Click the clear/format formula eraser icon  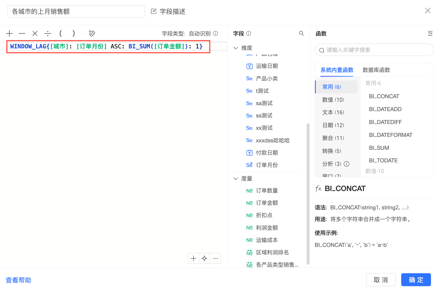tap(92, 34)
